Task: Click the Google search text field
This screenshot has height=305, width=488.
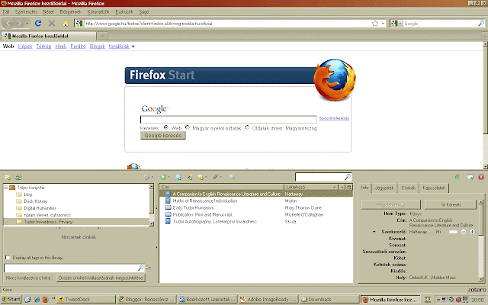Action: [228, 120]
